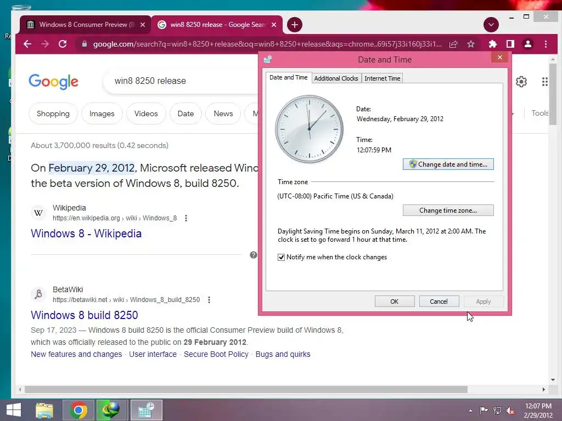This screenshot has height=421, width=562.
Task: Open the Secure Boot Policy sitelink
Action: tap(216, 354)
